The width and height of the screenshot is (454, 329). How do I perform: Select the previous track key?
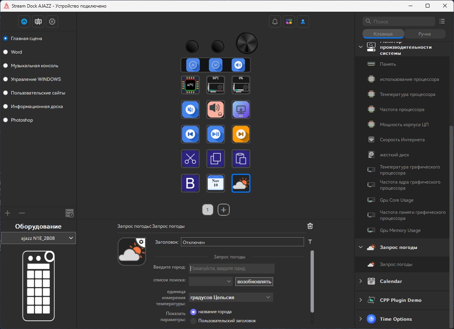click(x=190, y=134)
